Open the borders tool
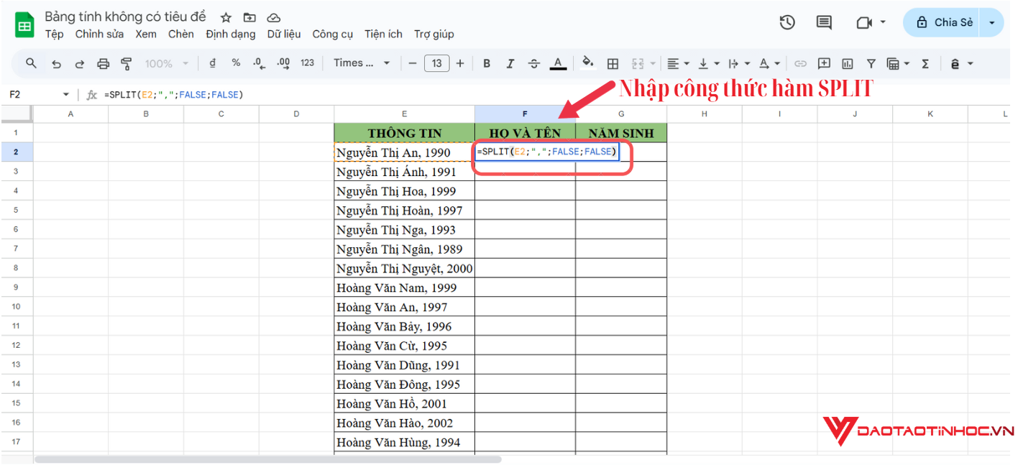1018x465 pixels. (613, 63)
